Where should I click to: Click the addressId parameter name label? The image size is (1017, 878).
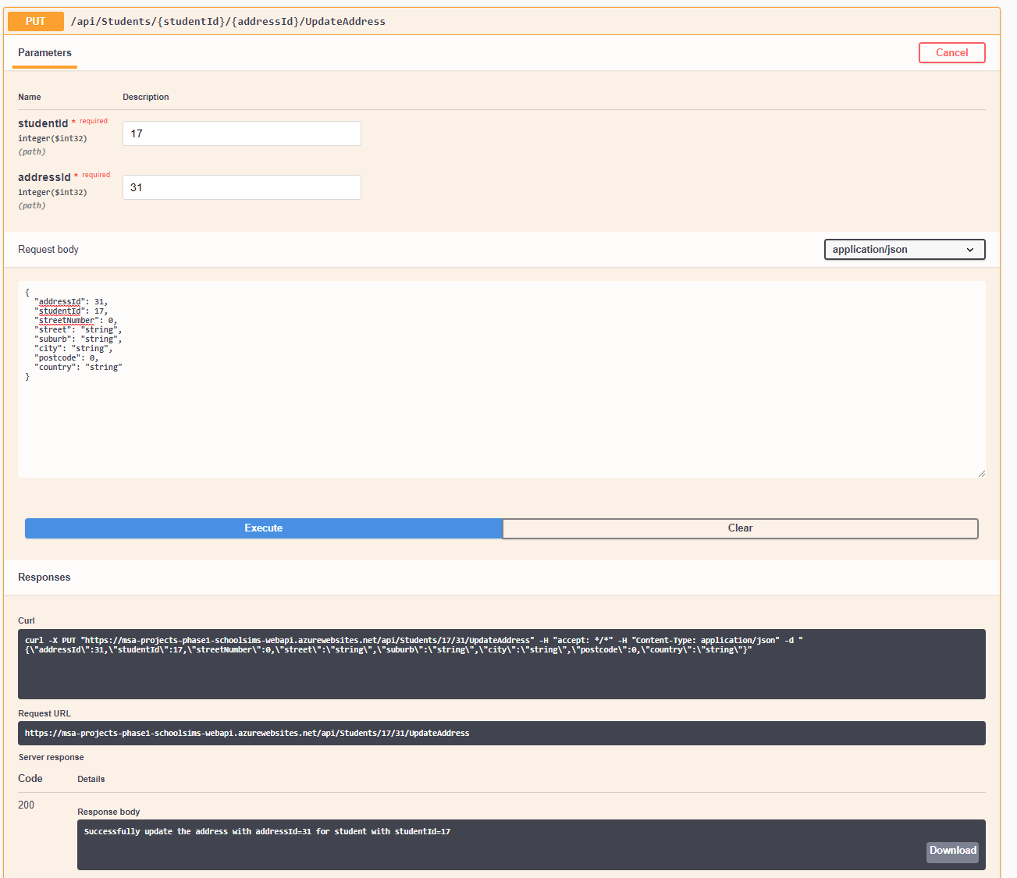44,177
